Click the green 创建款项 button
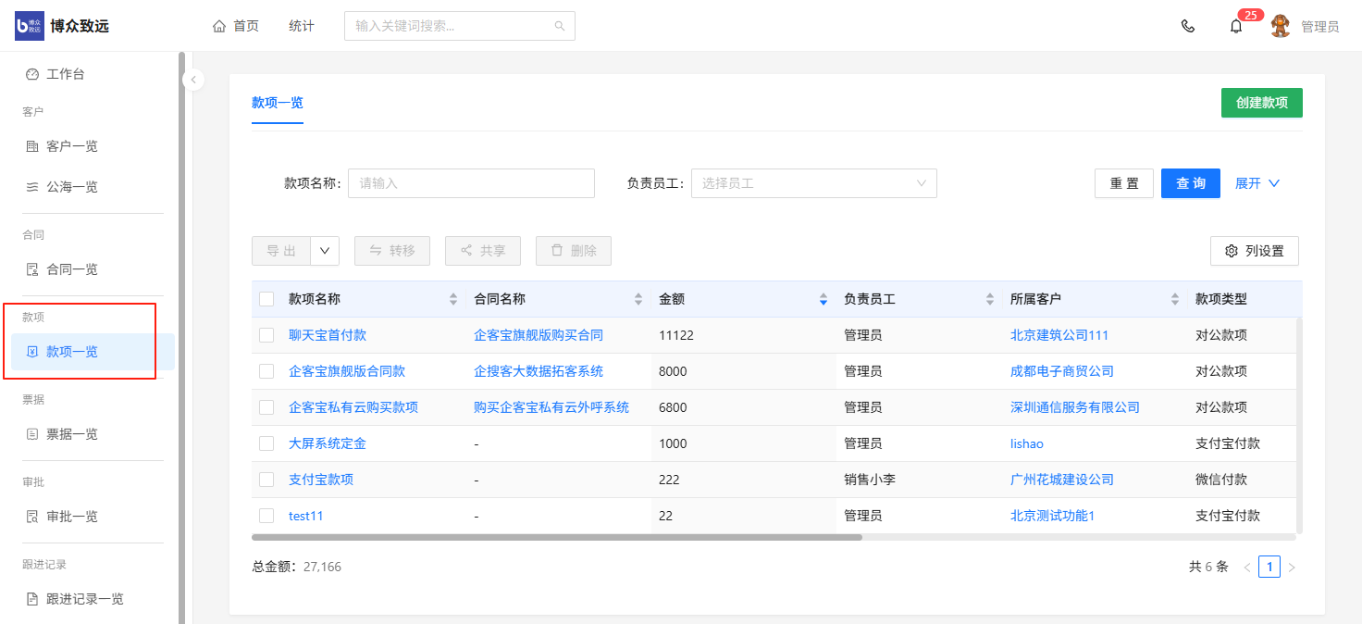The image size is (1362, 624). click(1261, 103)
